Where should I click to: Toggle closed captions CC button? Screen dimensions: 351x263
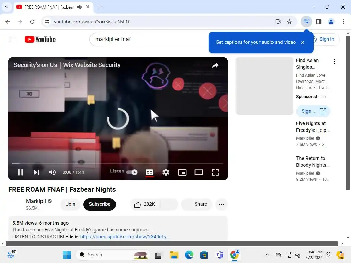pyautogui.click(x=149, y=172)
